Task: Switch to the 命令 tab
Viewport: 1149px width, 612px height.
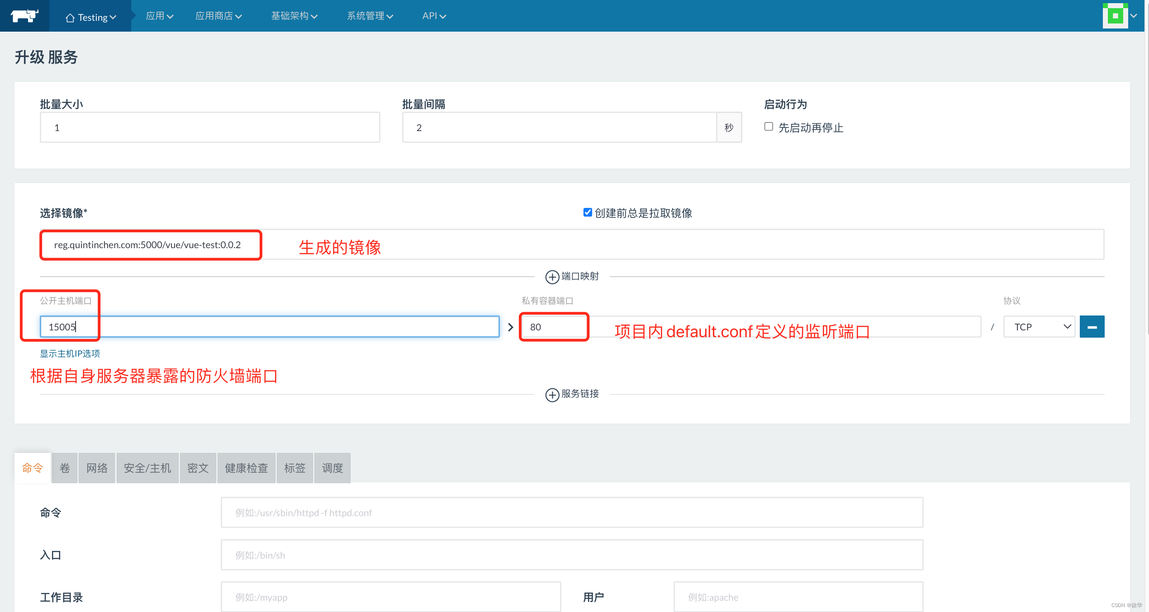Action: 33,468
